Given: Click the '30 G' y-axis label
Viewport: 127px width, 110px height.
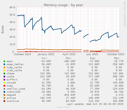Looking at the screenshot, I should [x=12, y=30].
